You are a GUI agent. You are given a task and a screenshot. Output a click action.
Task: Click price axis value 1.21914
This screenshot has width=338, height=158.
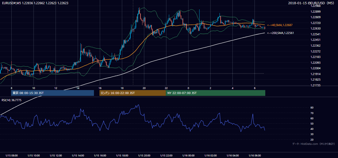pyautogui.click(x=316, y=74)
